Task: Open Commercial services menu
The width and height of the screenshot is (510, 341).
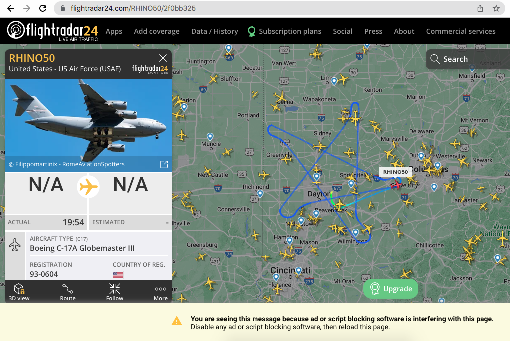Action: (461, 31)
